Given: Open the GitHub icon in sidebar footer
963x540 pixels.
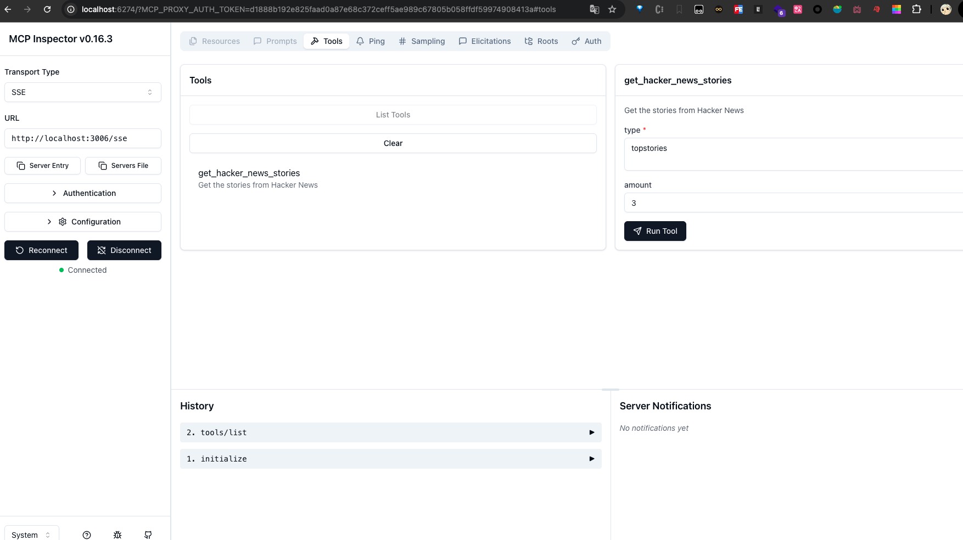Looking at the screenshot, I should pos(148,535).
